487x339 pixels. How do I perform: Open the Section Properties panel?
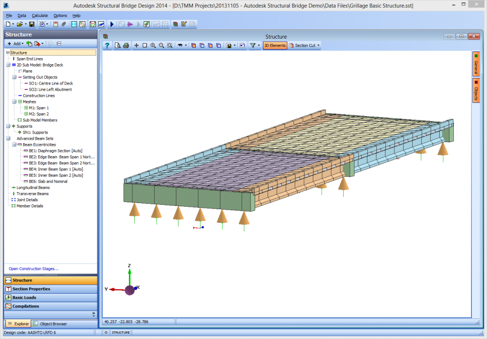pos(31,289)
